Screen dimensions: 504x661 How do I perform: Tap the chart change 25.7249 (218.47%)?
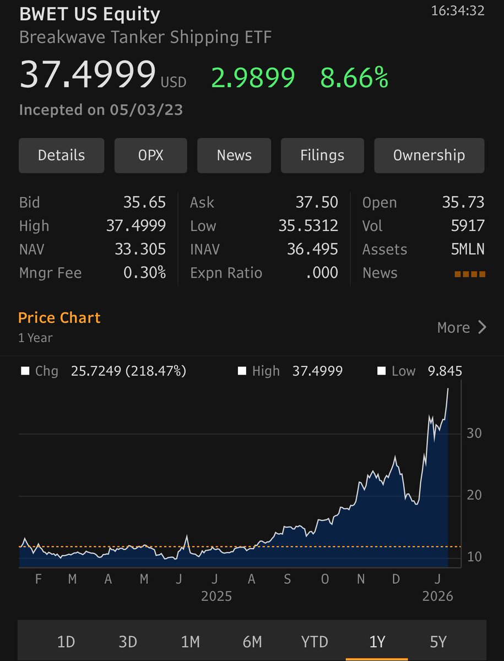[128, 371]
